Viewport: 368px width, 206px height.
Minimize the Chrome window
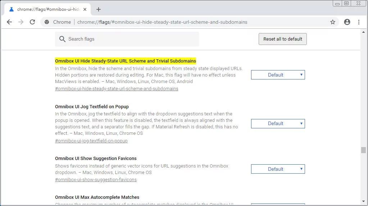tap(337, 4)
